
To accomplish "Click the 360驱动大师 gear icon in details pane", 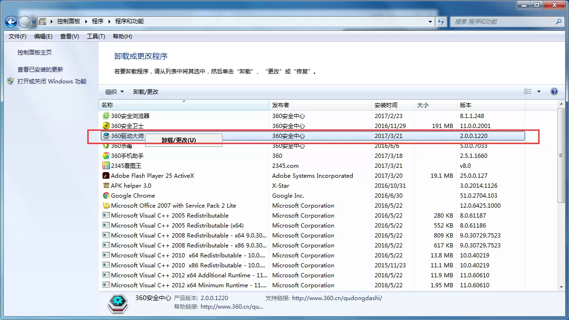I will (x=118, y=303).
